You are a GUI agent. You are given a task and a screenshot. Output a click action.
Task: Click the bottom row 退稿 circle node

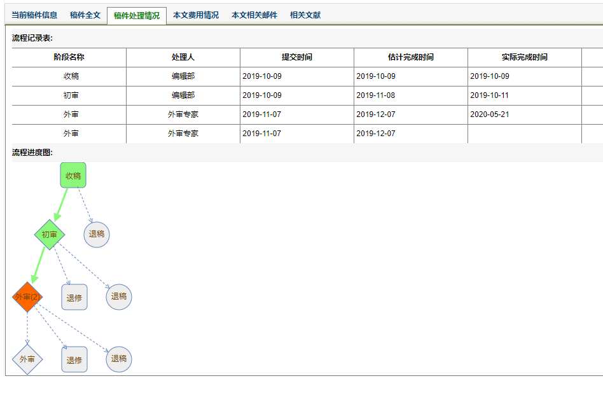pos(119,359)
